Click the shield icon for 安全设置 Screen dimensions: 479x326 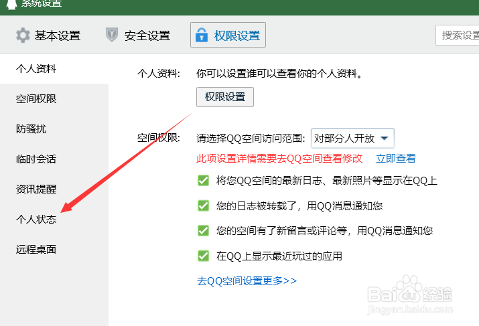coord(112,35)
